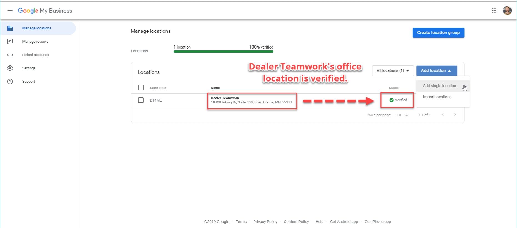Click Create location group button
The width and height of the screenshot is (517, 228).
point(438,33)
